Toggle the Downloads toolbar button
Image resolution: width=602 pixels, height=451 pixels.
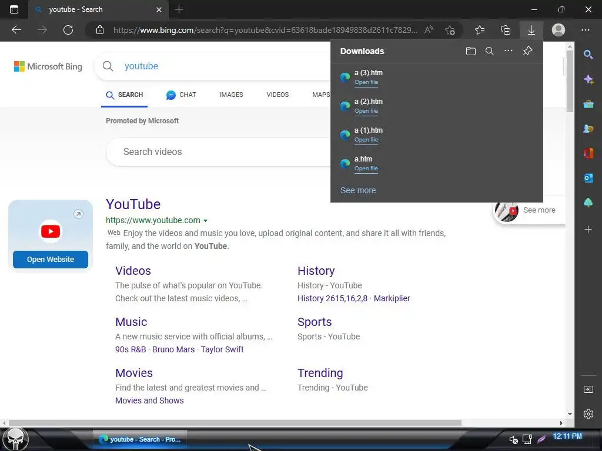(x=531, y=30)
